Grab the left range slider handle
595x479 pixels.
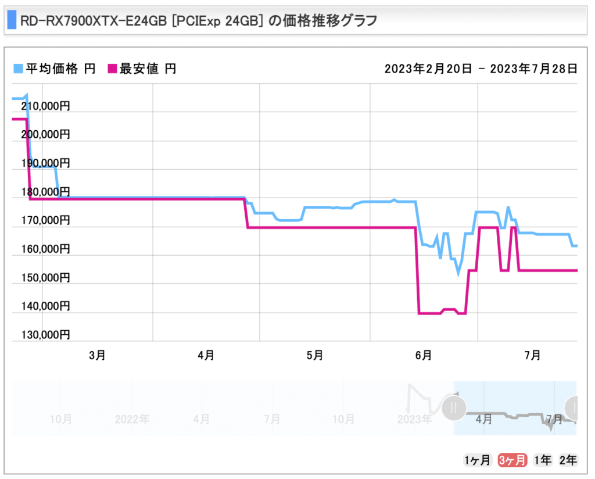click(x=453, y=407)
